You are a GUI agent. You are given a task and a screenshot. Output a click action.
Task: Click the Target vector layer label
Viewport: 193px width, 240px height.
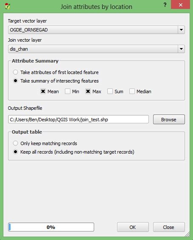(x=27, y=21)
